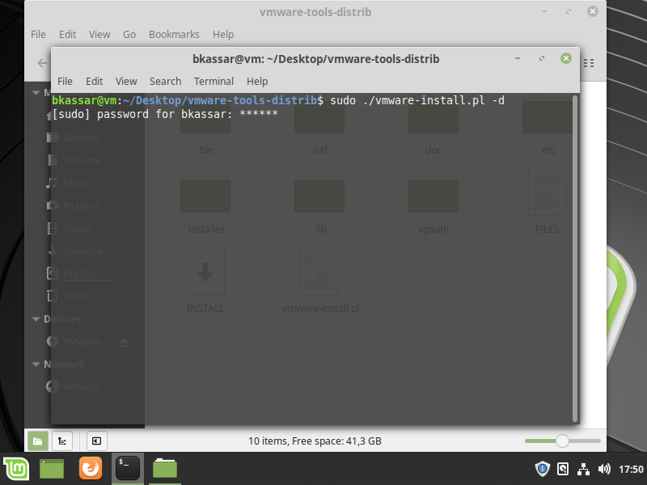Open the terminal Search menu

click(165, 82)
